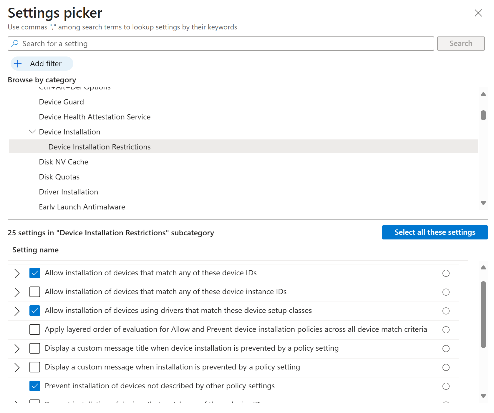494x413 pixels.
Task: Check Allow installation matching device instance IDs
Action: pos(35,292)
